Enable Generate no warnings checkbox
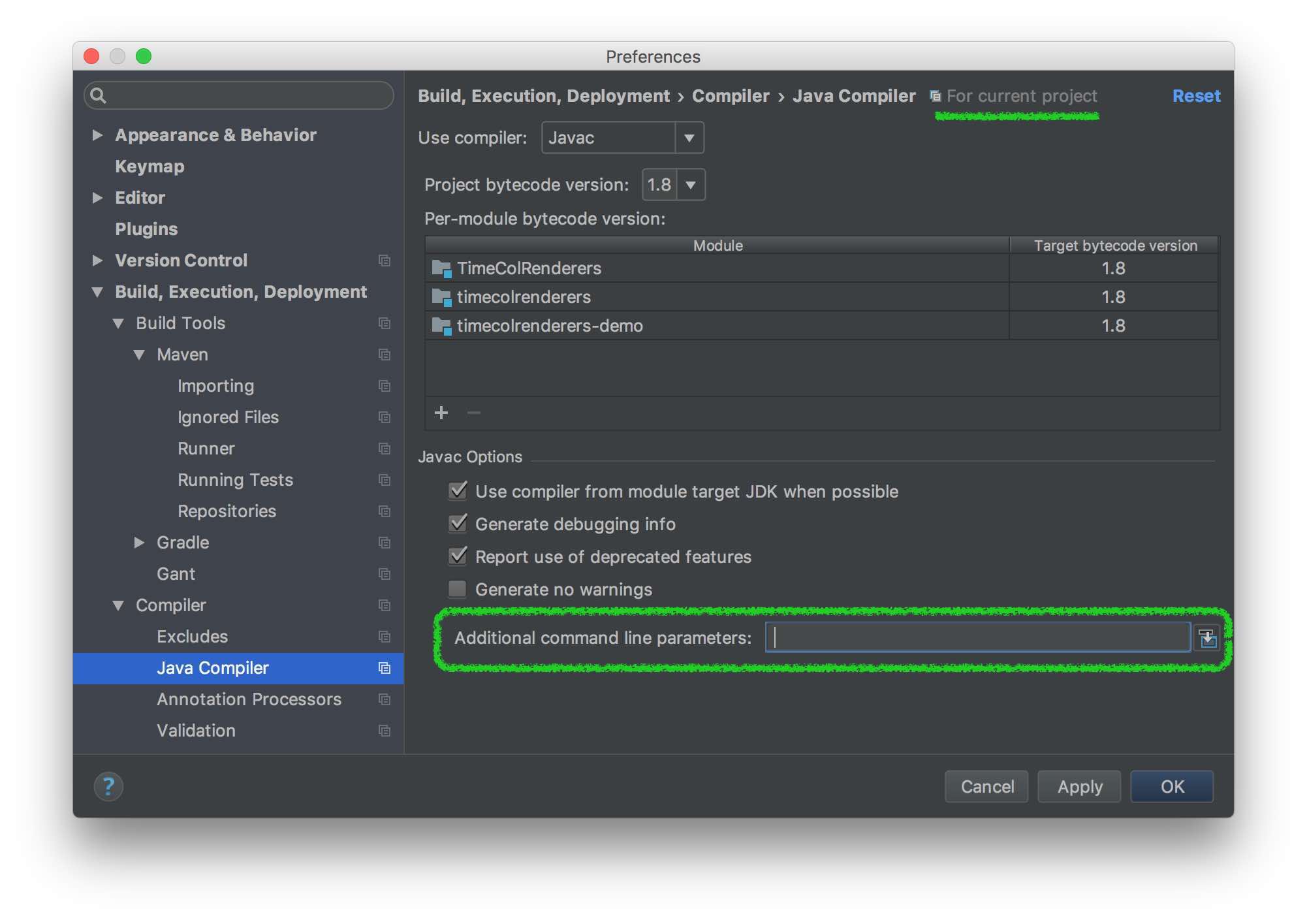 pyautogui.click(x=458, y=589)
